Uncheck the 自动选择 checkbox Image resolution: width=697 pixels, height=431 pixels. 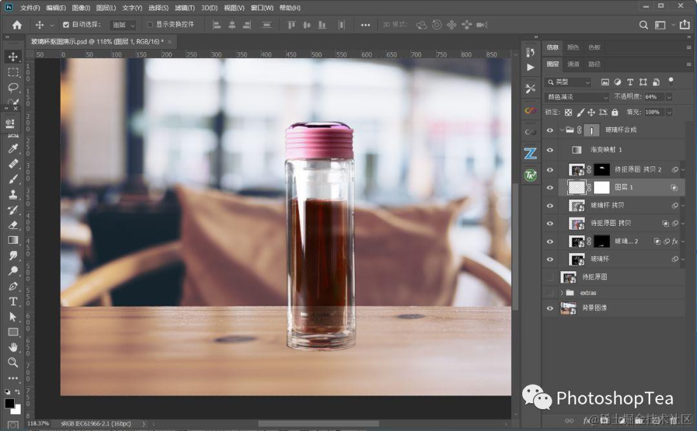(x=66, y=25)
